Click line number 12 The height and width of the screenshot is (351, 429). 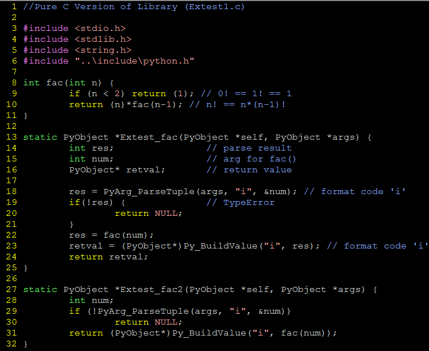pyautogui.click(x=11, y=126)
